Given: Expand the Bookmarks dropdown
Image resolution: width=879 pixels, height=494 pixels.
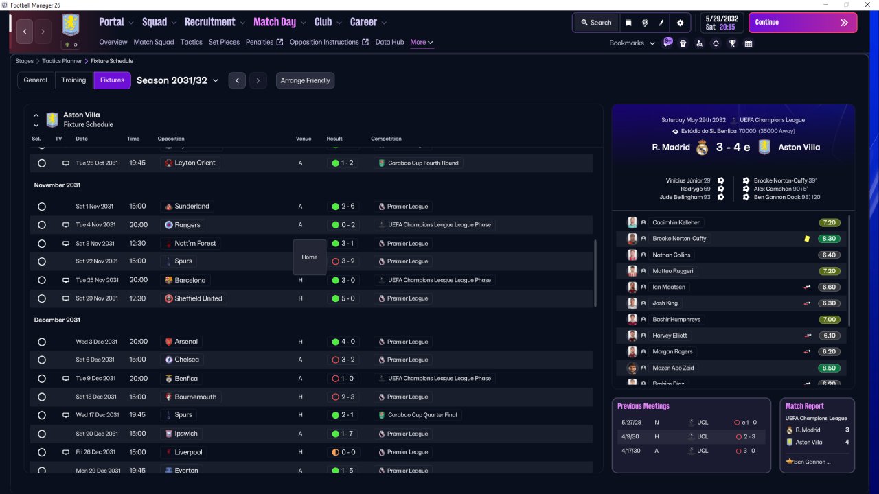Looking at the screenshot, I should click(632, 43).
